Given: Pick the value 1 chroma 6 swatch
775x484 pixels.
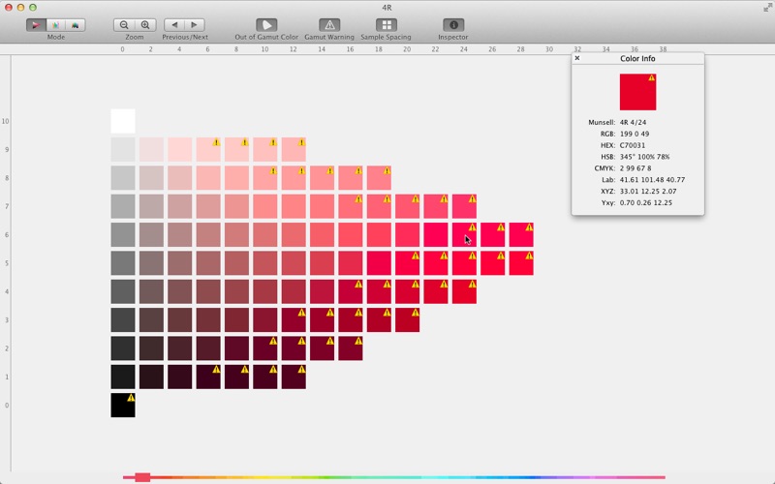Looking at the screenshot, I should click(208, 377).
